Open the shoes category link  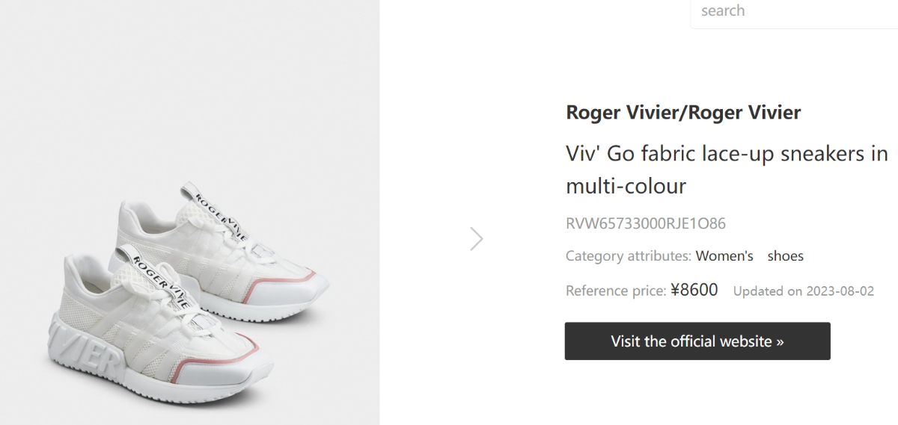point(785,256)
